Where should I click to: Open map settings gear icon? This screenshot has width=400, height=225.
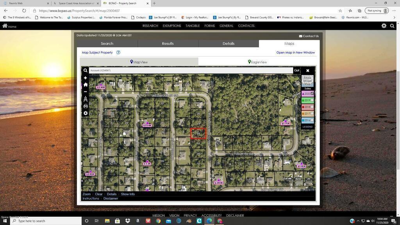click(x=85, y=113)
